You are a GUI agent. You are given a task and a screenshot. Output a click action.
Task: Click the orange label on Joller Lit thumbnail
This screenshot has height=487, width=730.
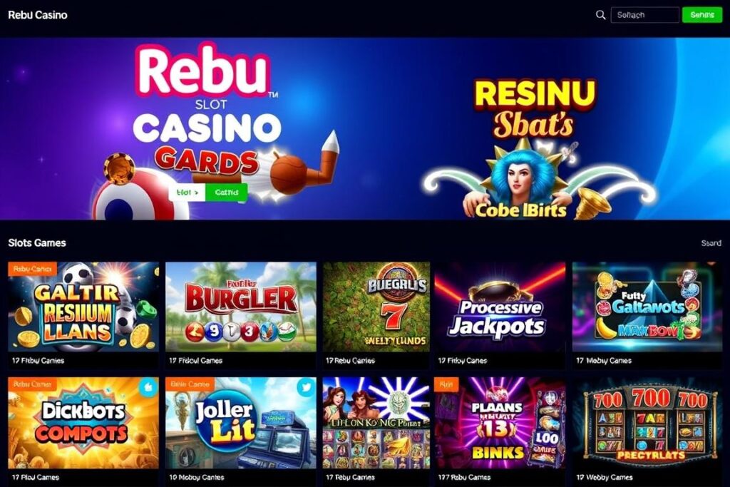tap(190, 384)
